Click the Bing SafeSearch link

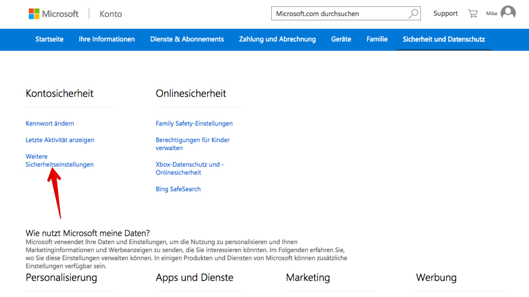point(178,189)
